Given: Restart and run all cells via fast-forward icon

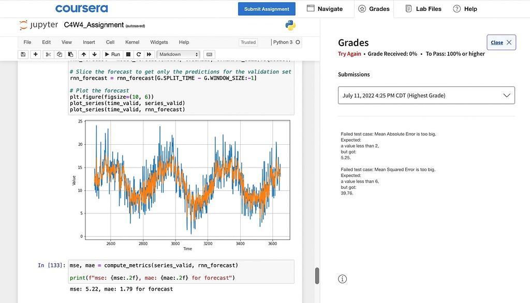Looking at the screenshot, I should point(148,54).
